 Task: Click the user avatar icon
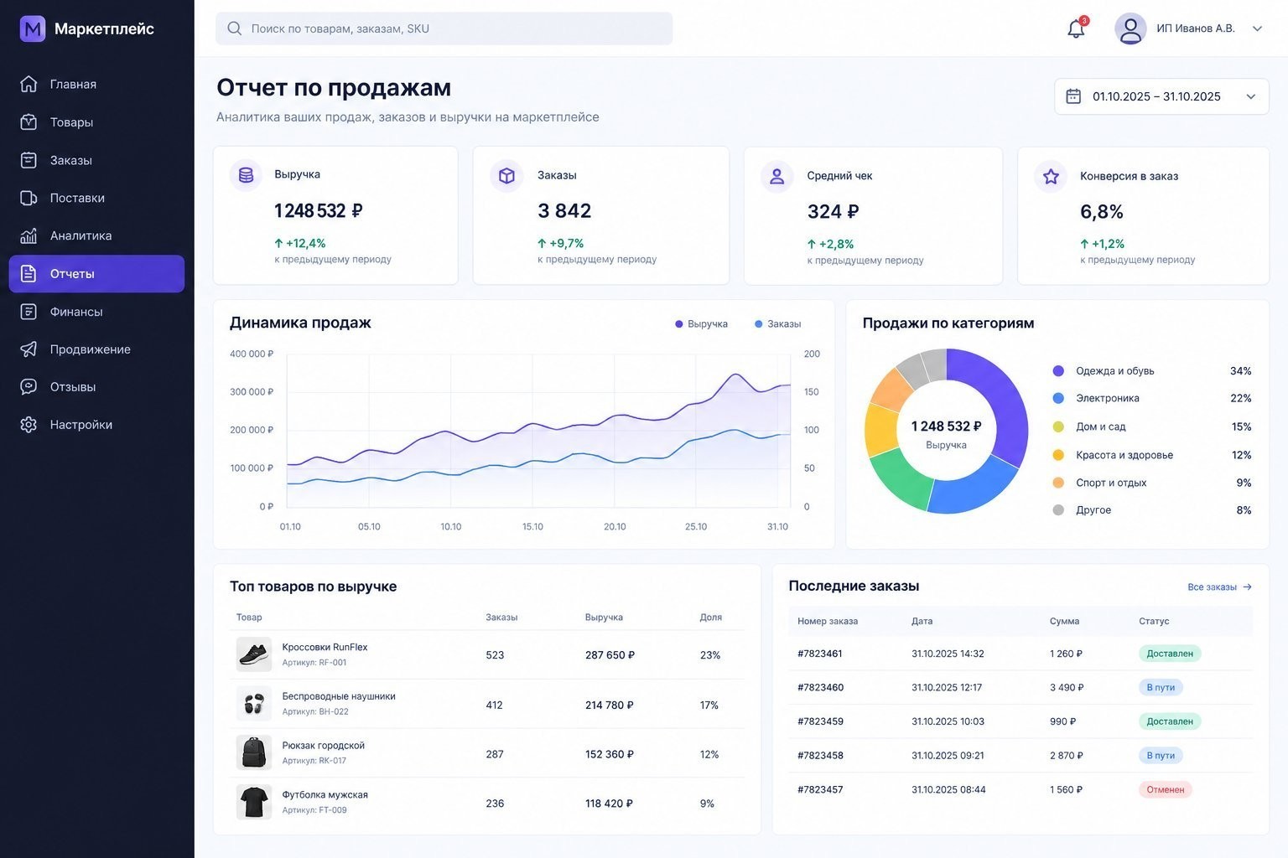click(x=1130, y=28)
